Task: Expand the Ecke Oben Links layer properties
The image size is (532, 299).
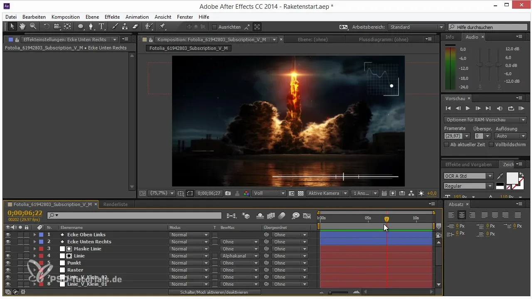Action: tap(35, 235)
